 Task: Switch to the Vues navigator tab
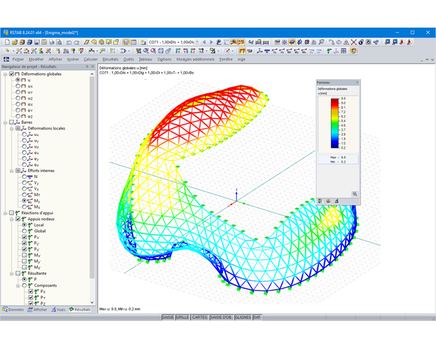pyautogui.click(x=58, y=310)
